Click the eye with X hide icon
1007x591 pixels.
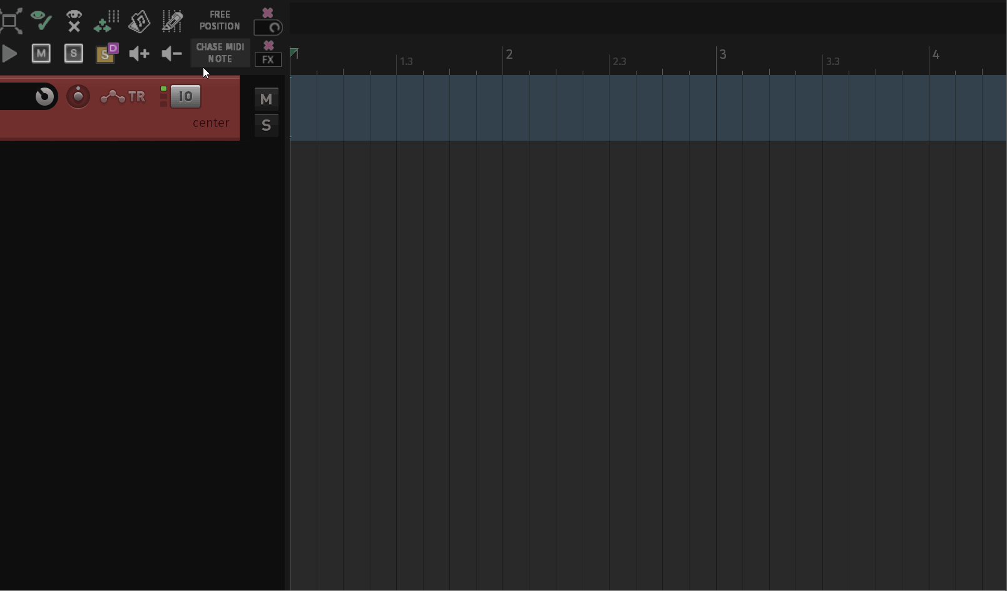point(74,21)
